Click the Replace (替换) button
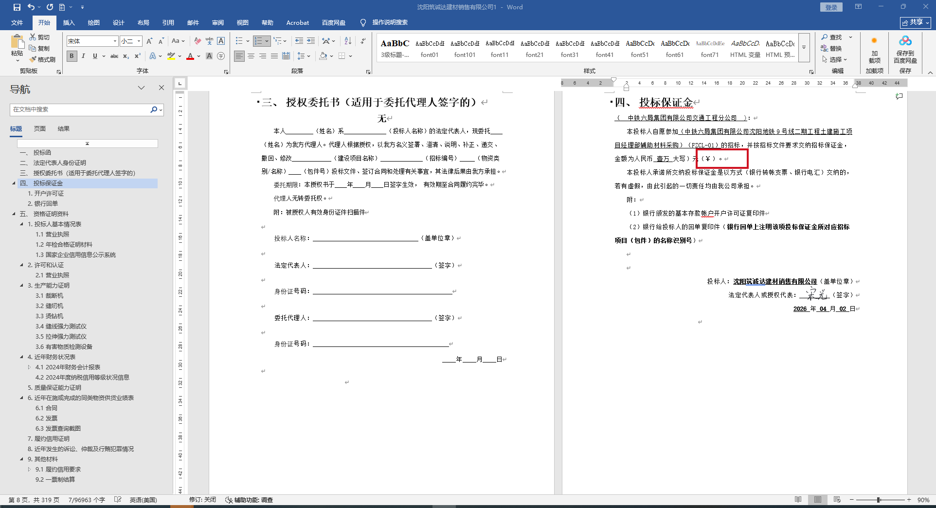 (x=832, y=48)
